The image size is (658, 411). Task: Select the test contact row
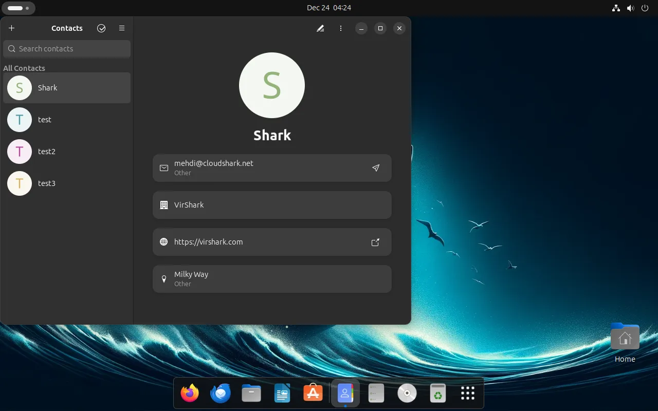(x=67, y=120)
